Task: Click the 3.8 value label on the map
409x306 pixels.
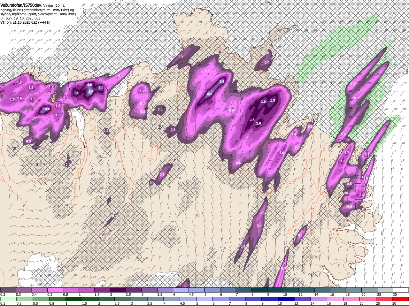Action: [222, 82]
